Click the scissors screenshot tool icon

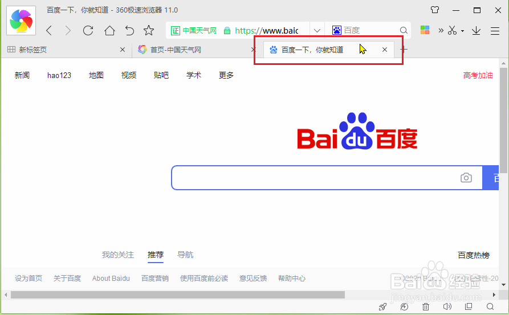point(452,31)
